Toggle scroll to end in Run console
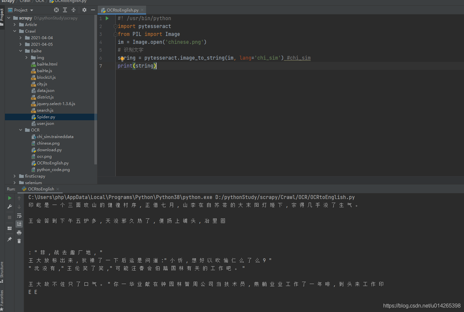The image size is (464, 312). (x=19, y=224)
